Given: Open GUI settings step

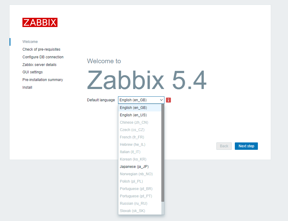Looking at the screenshot, I should click(33, 72).
